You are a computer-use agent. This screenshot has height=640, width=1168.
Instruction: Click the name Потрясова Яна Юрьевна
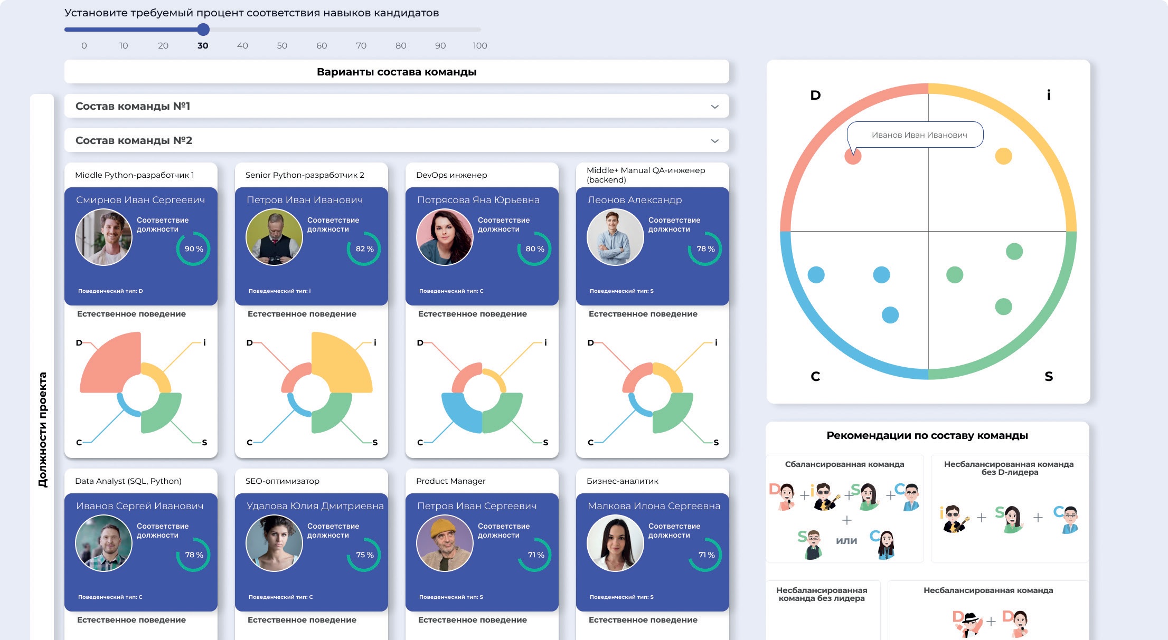click(x=478, y=200)
